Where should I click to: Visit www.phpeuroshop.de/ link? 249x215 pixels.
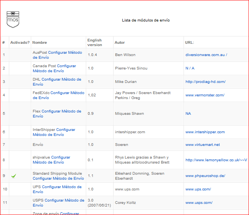[x=205, y=176]
